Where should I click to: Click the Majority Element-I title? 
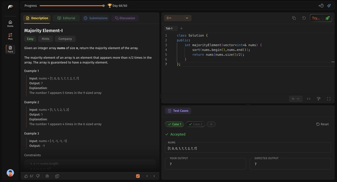(44, 30)
